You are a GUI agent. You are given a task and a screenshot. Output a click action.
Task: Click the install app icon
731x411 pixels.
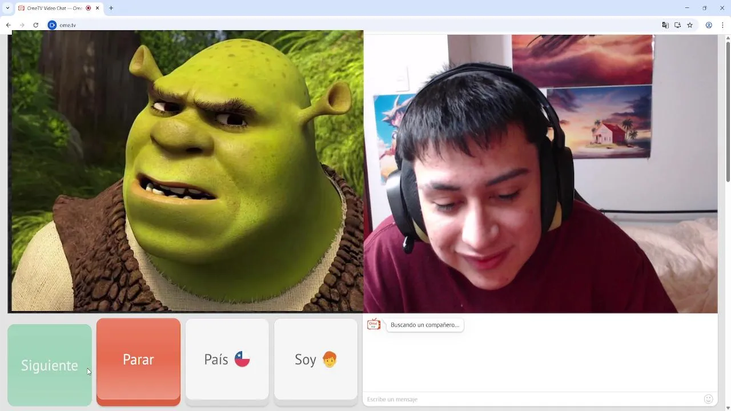(x=677, y=25)
